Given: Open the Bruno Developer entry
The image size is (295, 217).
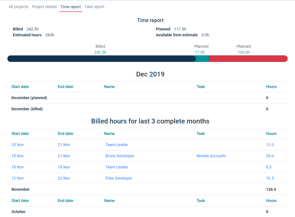Looking at the screenshot, I should (x=120, y=156).
